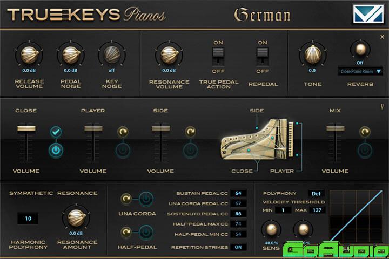This screenshot has width=389, height=259.
Task: Click the Sustain Pedal CC value 64
Action: (238, 193)
